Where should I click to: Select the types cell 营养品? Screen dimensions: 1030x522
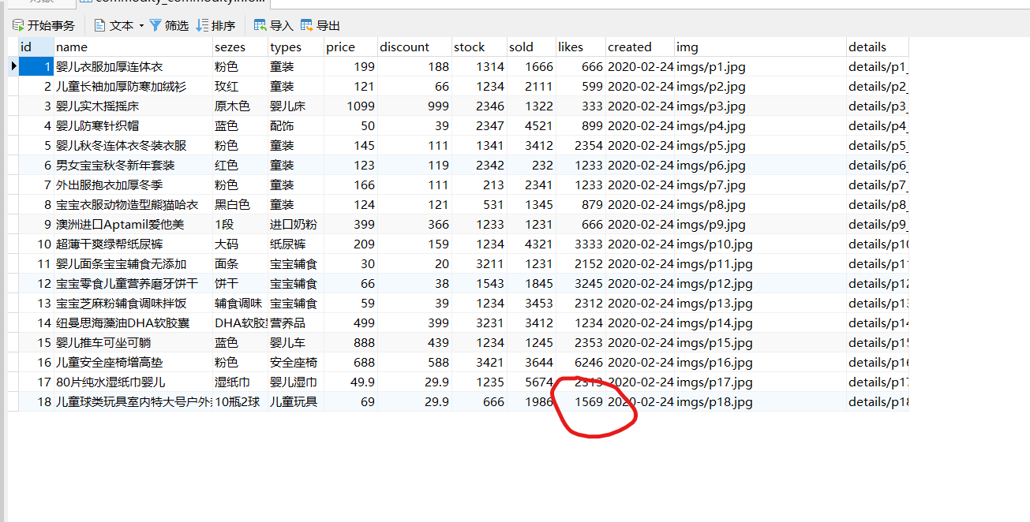[x=295, y=323]
